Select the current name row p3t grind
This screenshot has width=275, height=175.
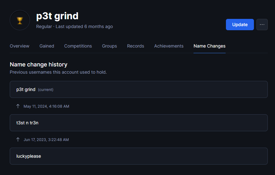(138, 89)
